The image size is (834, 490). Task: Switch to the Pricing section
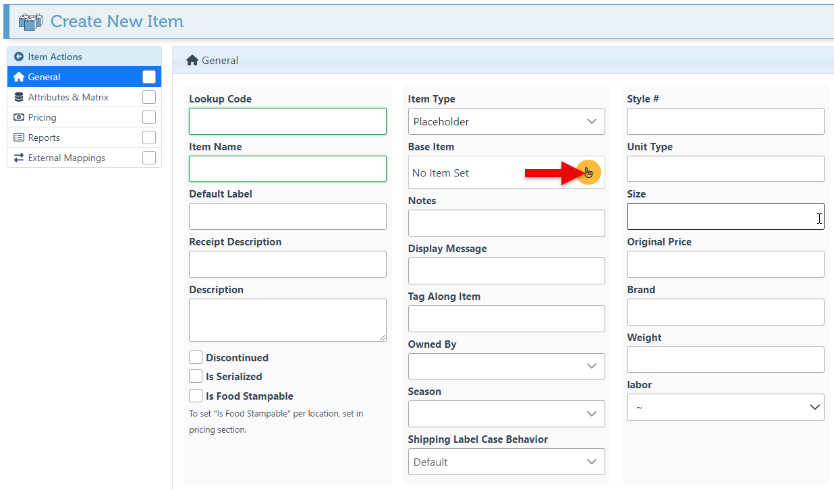43,117
